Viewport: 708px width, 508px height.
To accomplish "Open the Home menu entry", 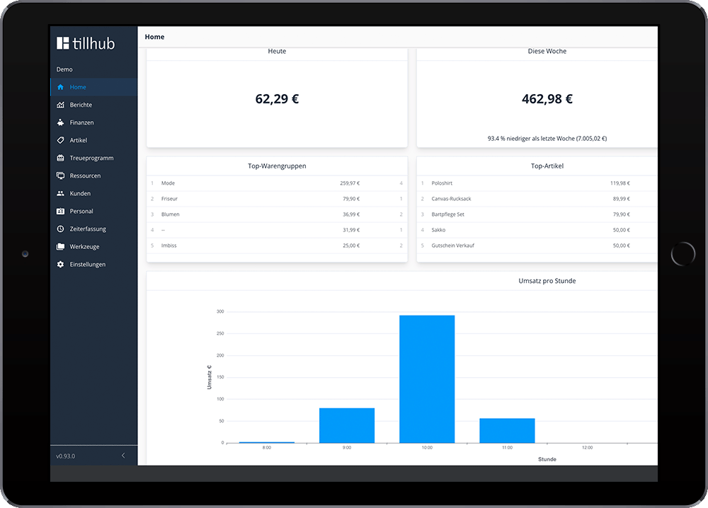I will pyautogui.click(x=94, y=87).
